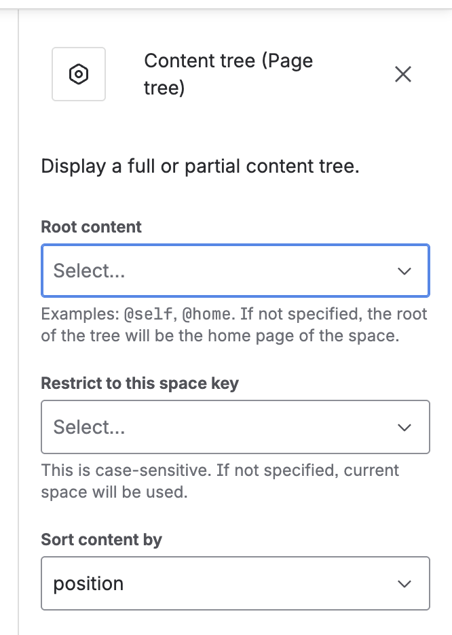Click the position value text

pos(88,583)
